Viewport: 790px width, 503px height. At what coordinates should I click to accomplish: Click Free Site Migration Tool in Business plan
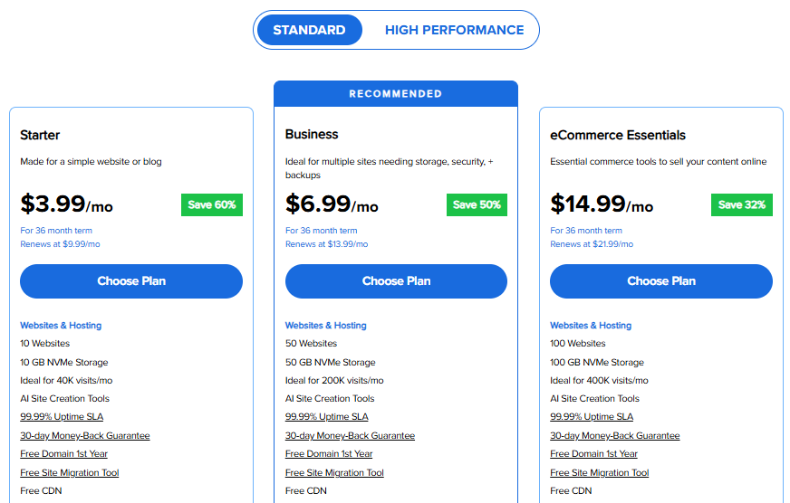click(334, 473)
